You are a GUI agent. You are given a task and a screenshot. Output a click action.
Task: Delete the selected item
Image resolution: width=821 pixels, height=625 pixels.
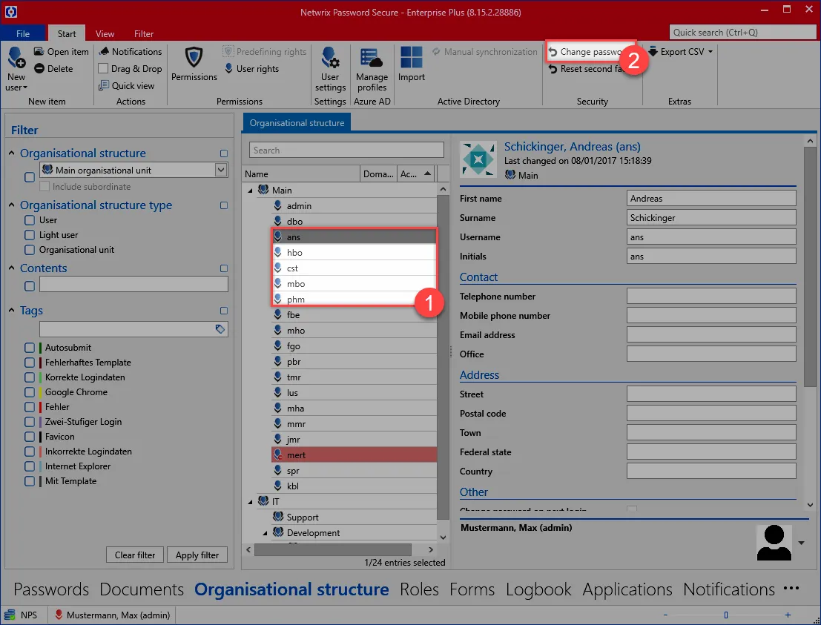coord(53,68)
